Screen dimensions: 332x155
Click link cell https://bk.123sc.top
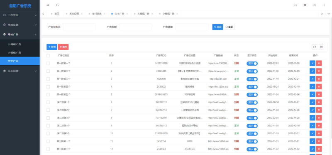click(218, 87)
